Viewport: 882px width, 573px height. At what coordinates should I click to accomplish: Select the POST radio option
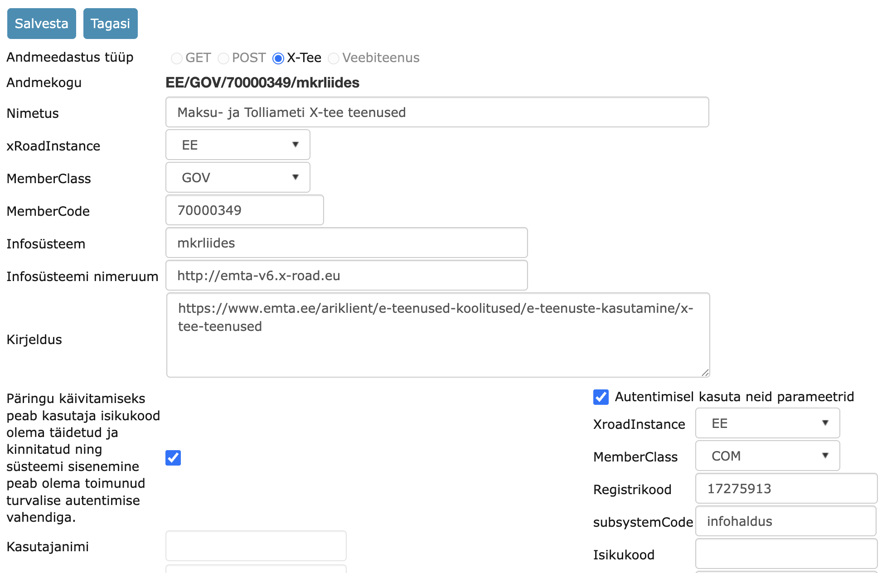point(223,58)
